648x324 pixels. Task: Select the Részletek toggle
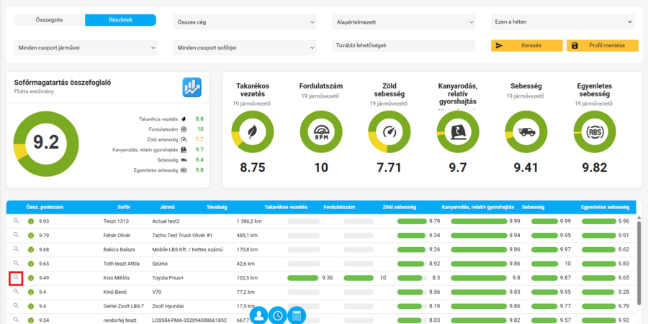121,20
